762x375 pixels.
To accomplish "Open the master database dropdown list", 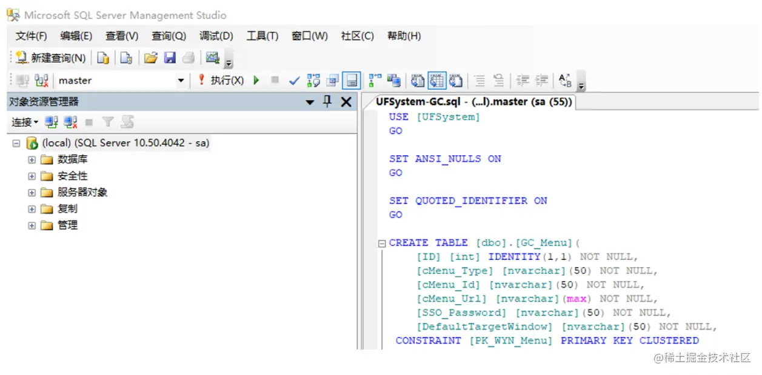I will (x=181, y=81).
